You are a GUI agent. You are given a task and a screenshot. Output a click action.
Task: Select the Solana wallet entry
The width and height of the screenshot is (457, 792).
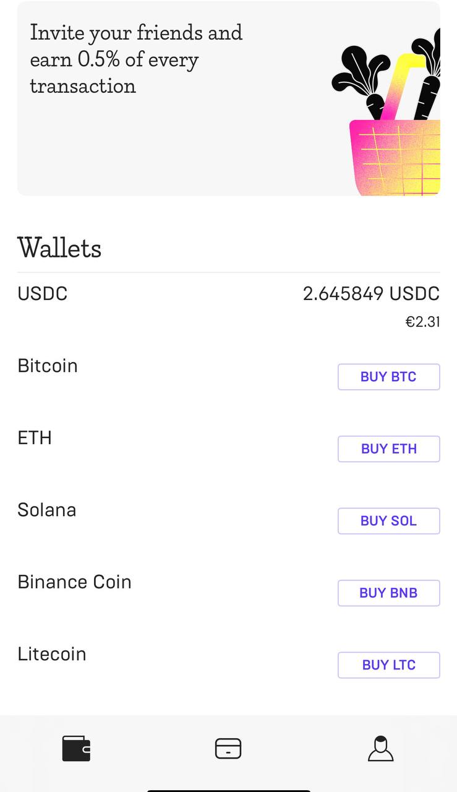[47, 510]
